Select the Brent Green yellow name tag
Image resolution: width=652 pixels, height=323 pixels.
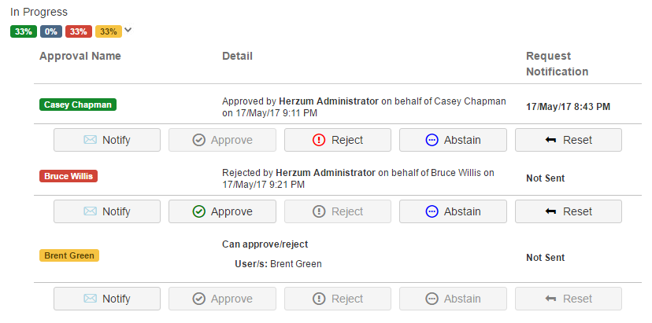(x=69, y=255)
